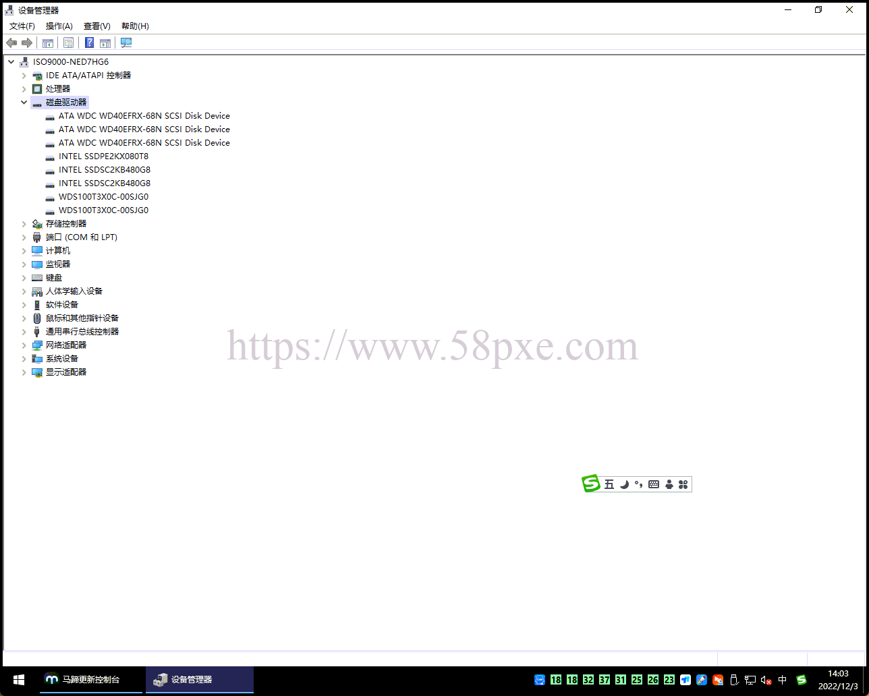Click the orange play-button tray icon

click(x=718, y=680)
